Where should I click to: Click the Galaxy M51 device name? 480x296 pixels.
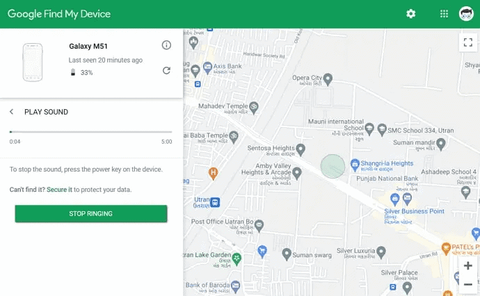click(88, 46)
